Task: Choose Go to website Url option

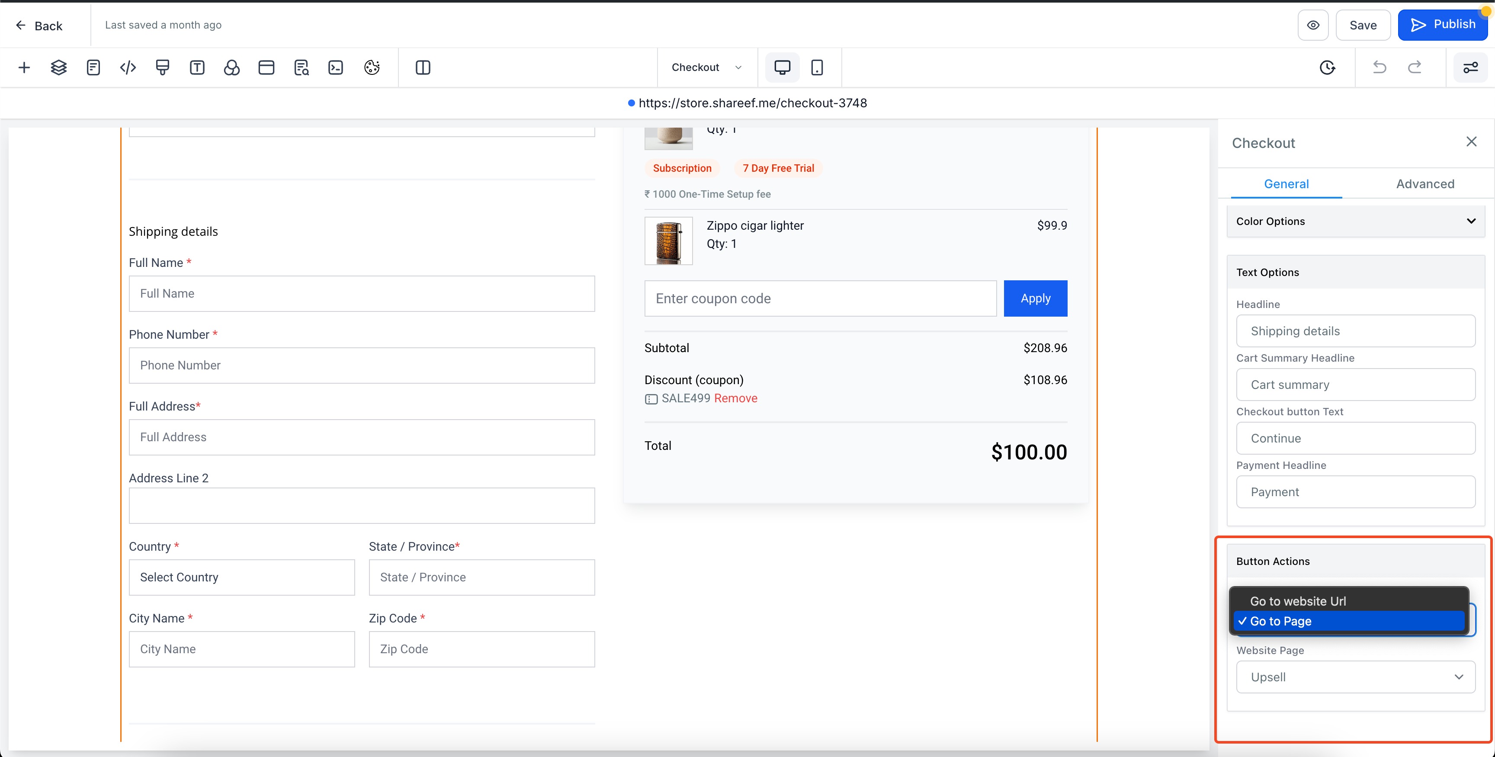Action: click(x=1349, y=601)
